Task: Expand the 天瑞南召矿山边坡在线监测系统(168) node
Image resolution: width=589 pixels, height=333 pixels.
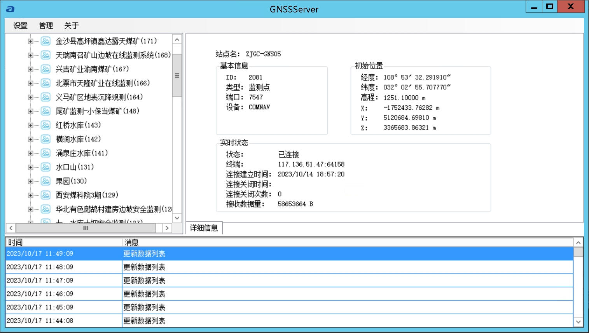Action: tap(30, 55)
